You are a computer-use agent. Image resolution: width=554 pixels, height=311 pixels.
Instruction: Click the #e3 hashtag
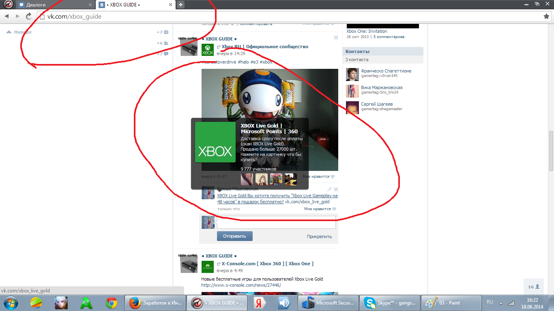(x=254, y=62)
